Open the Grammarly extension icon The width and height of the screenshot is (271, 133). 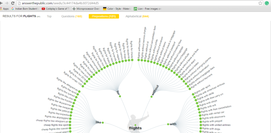click(x=267, y=3)
